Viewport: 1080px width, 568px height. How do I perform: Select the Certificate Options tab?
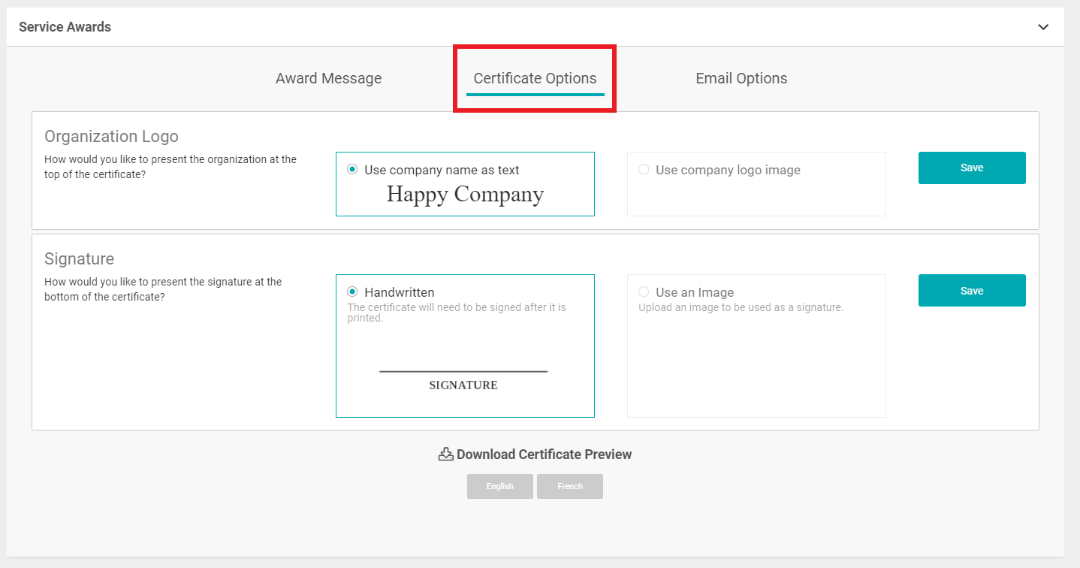click(x=535, y=78)
